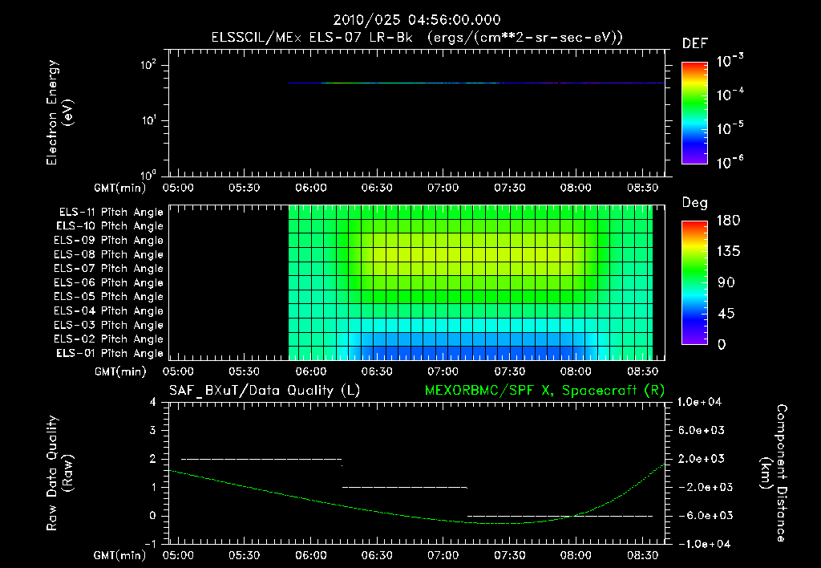Select the ELS-02 Pitch Angle row label

point(108,339)
